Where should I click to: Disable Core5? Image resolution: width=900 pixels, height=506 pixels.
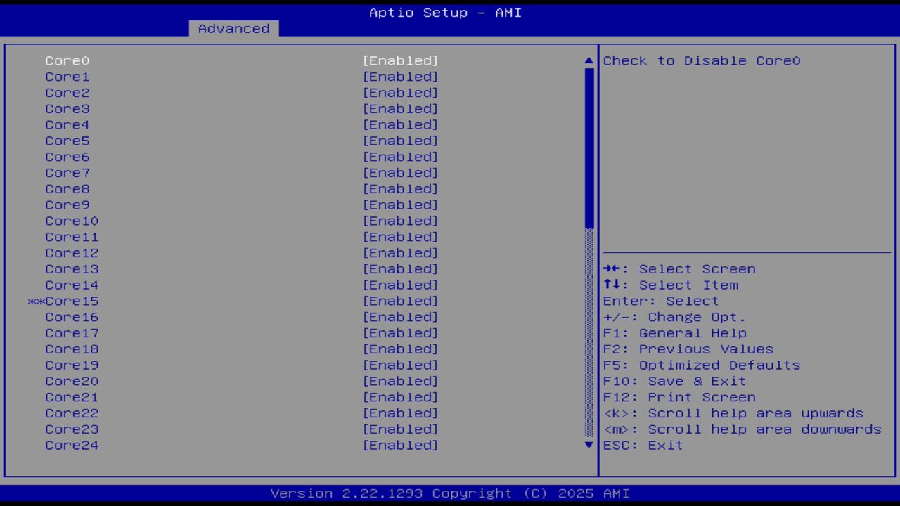tap(400, 141)
